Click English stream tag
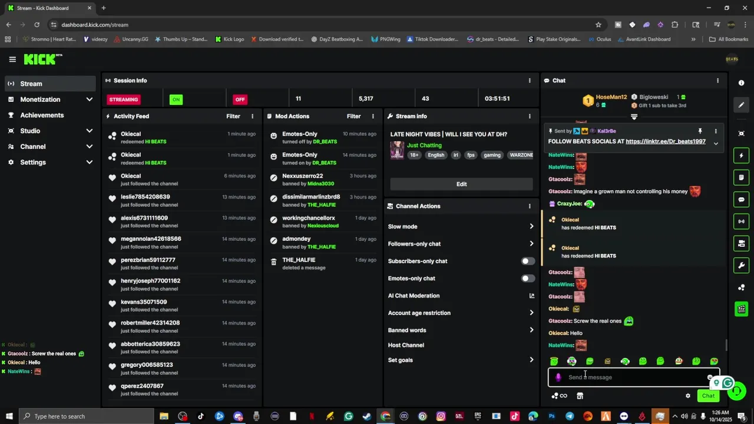Viewport: 754px width, 424px height. point(436,155)
